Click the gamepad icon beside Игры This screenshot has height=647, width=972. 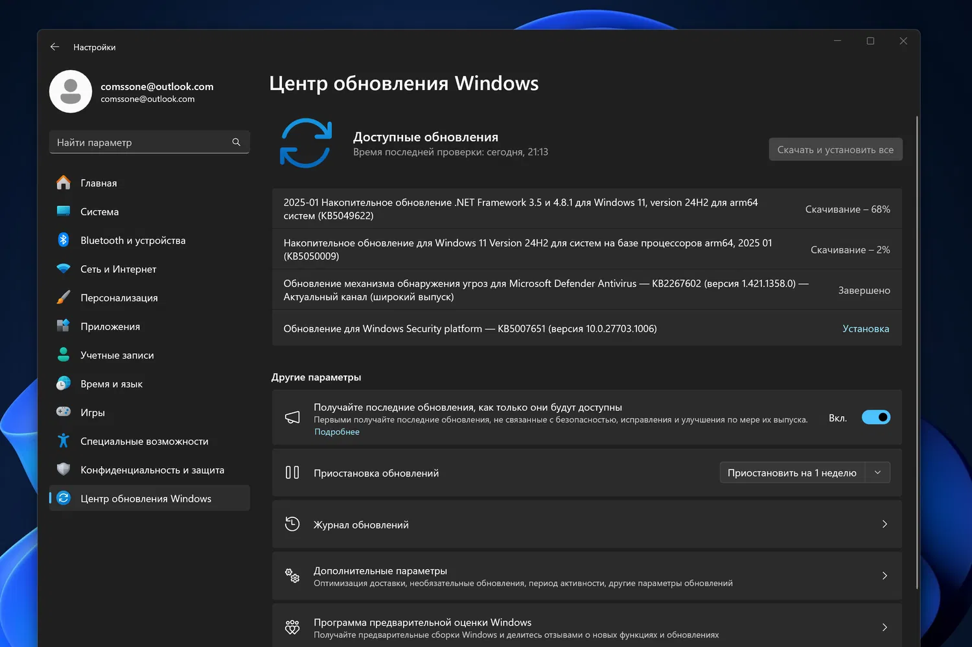click(64, 412)
